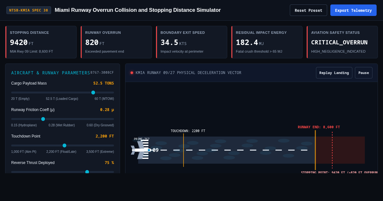Replay Landing animation
Screen dimensions: 383x201
tap(334, 73)
